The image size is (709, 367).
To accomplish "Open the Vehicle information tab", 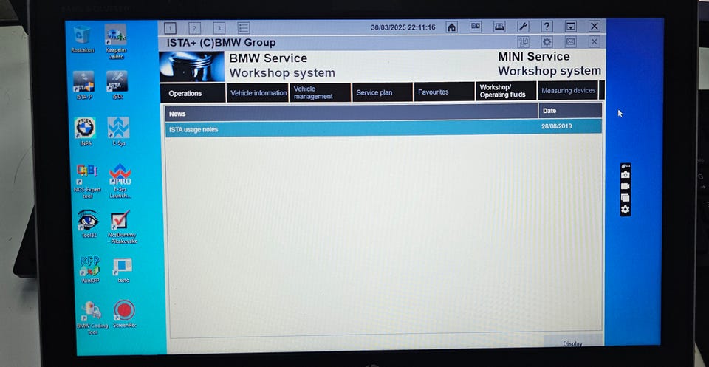I will tap(258, 92).
